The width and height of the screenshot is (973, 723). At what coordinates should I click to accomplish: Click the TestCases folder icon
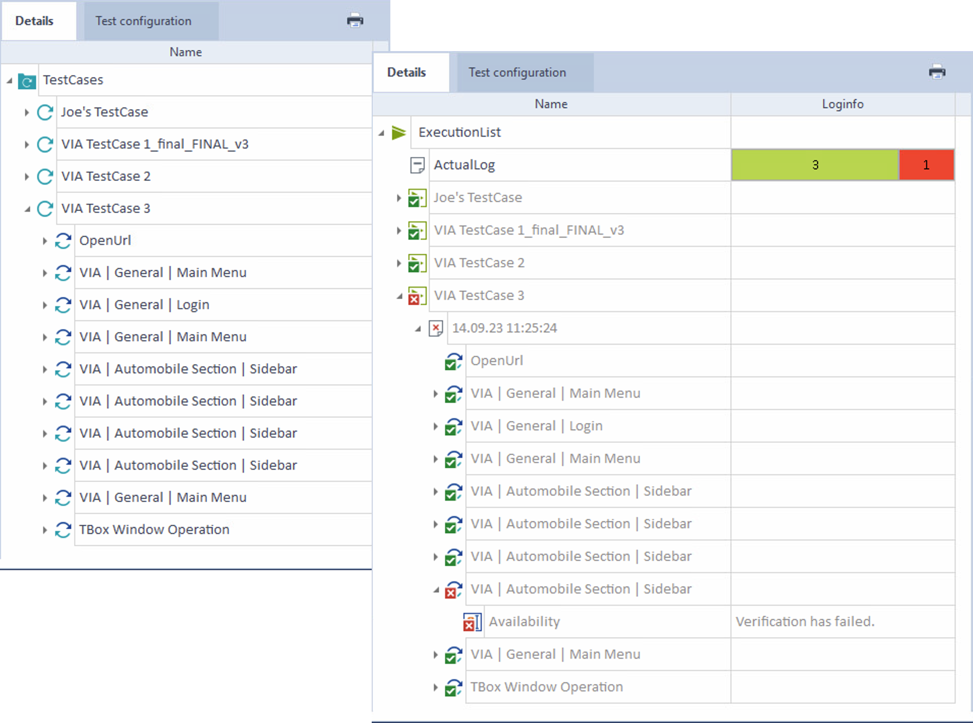(x=27, y=81)
